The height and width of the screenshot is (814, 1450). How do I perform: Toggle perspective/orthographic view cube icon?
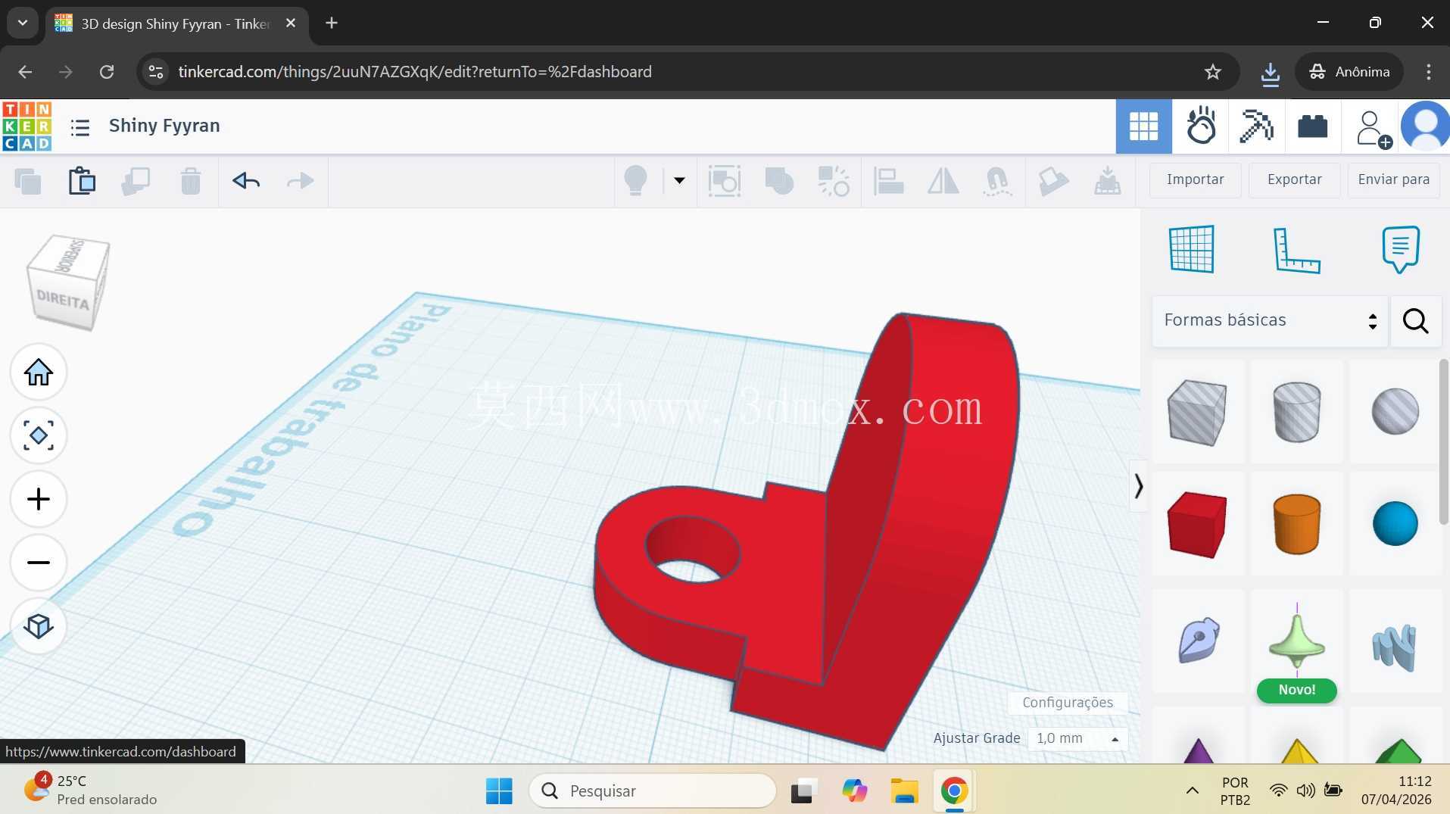tap(39, 627)
